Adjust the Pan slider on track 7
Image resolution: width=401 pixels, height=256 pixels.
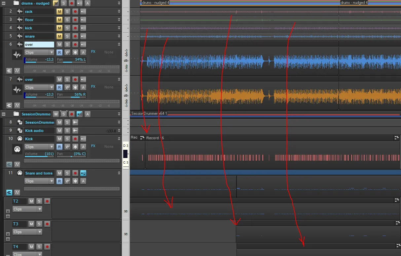(71, 95)
